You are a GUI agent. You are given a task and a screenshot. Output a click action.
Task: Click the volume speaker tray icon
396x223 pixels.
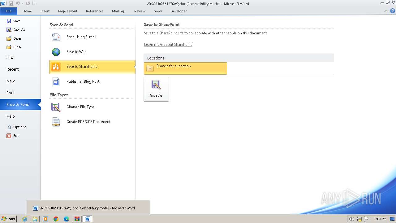point(351,219)
